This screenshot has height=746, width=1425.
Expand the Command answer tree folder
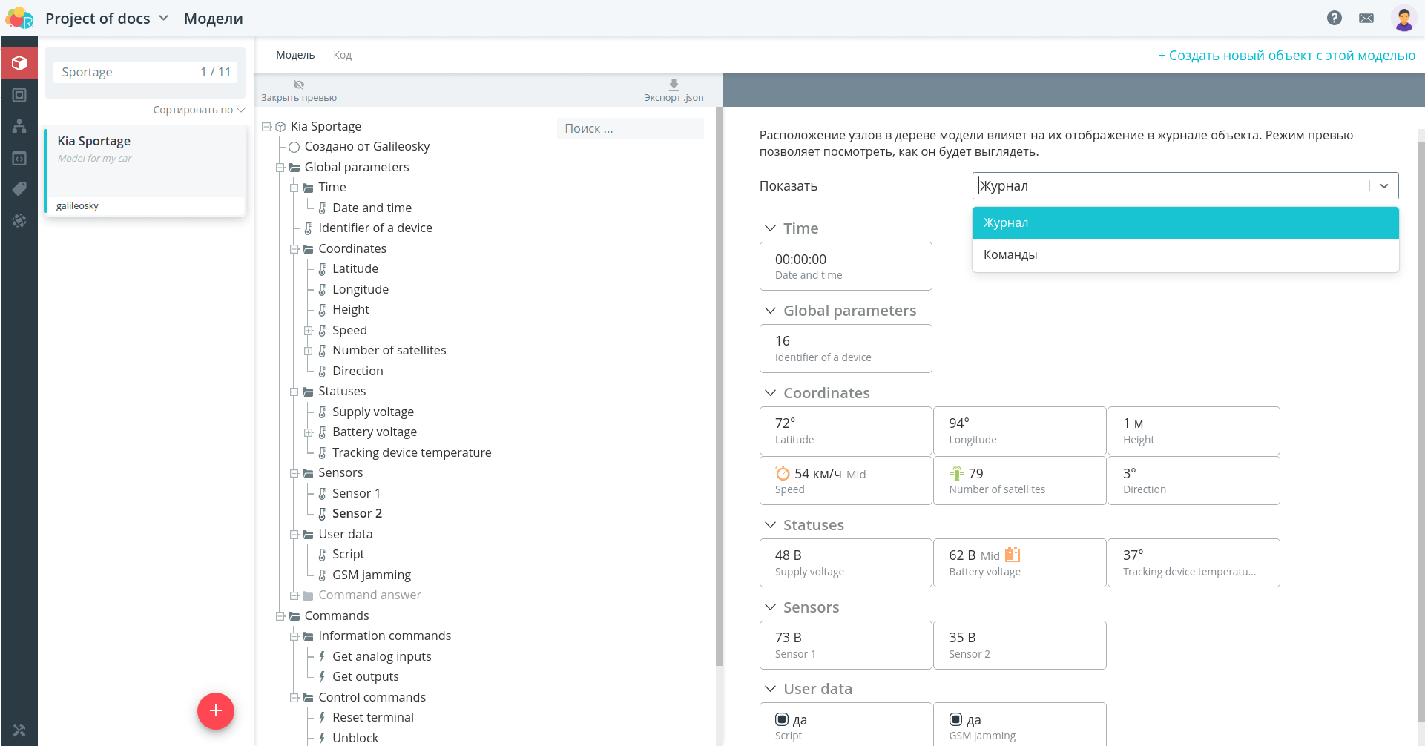coord(294,595)
